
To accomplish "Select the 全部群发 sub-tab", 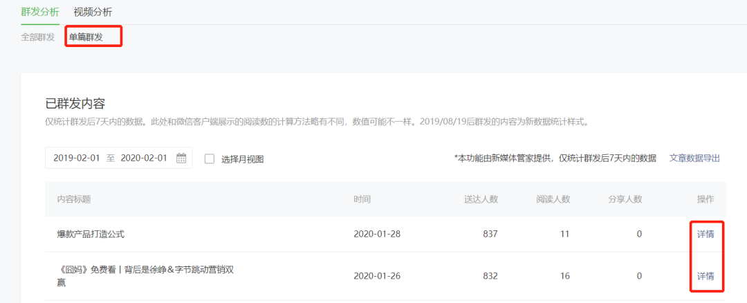I will (38, 37).
